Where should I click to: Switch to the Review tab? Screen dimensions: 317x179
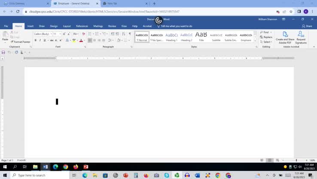(112, 26)
